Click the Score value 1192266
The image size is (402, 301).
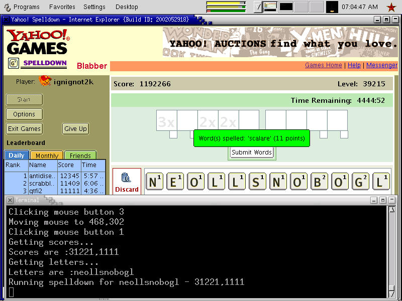pos(155,84)
